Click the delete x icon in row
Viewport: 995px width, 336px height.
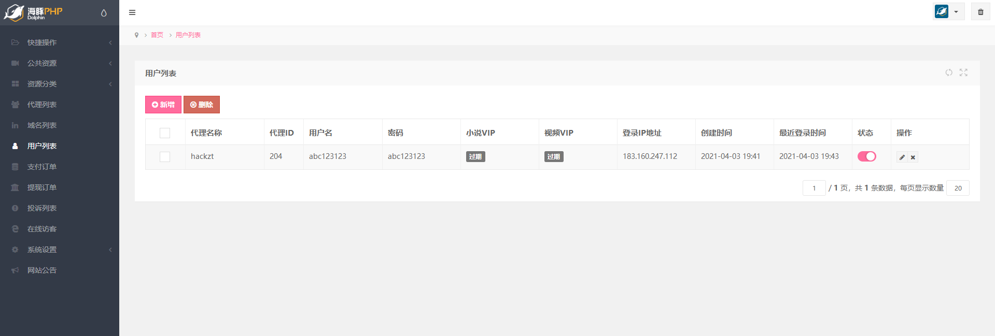(913, 157)
